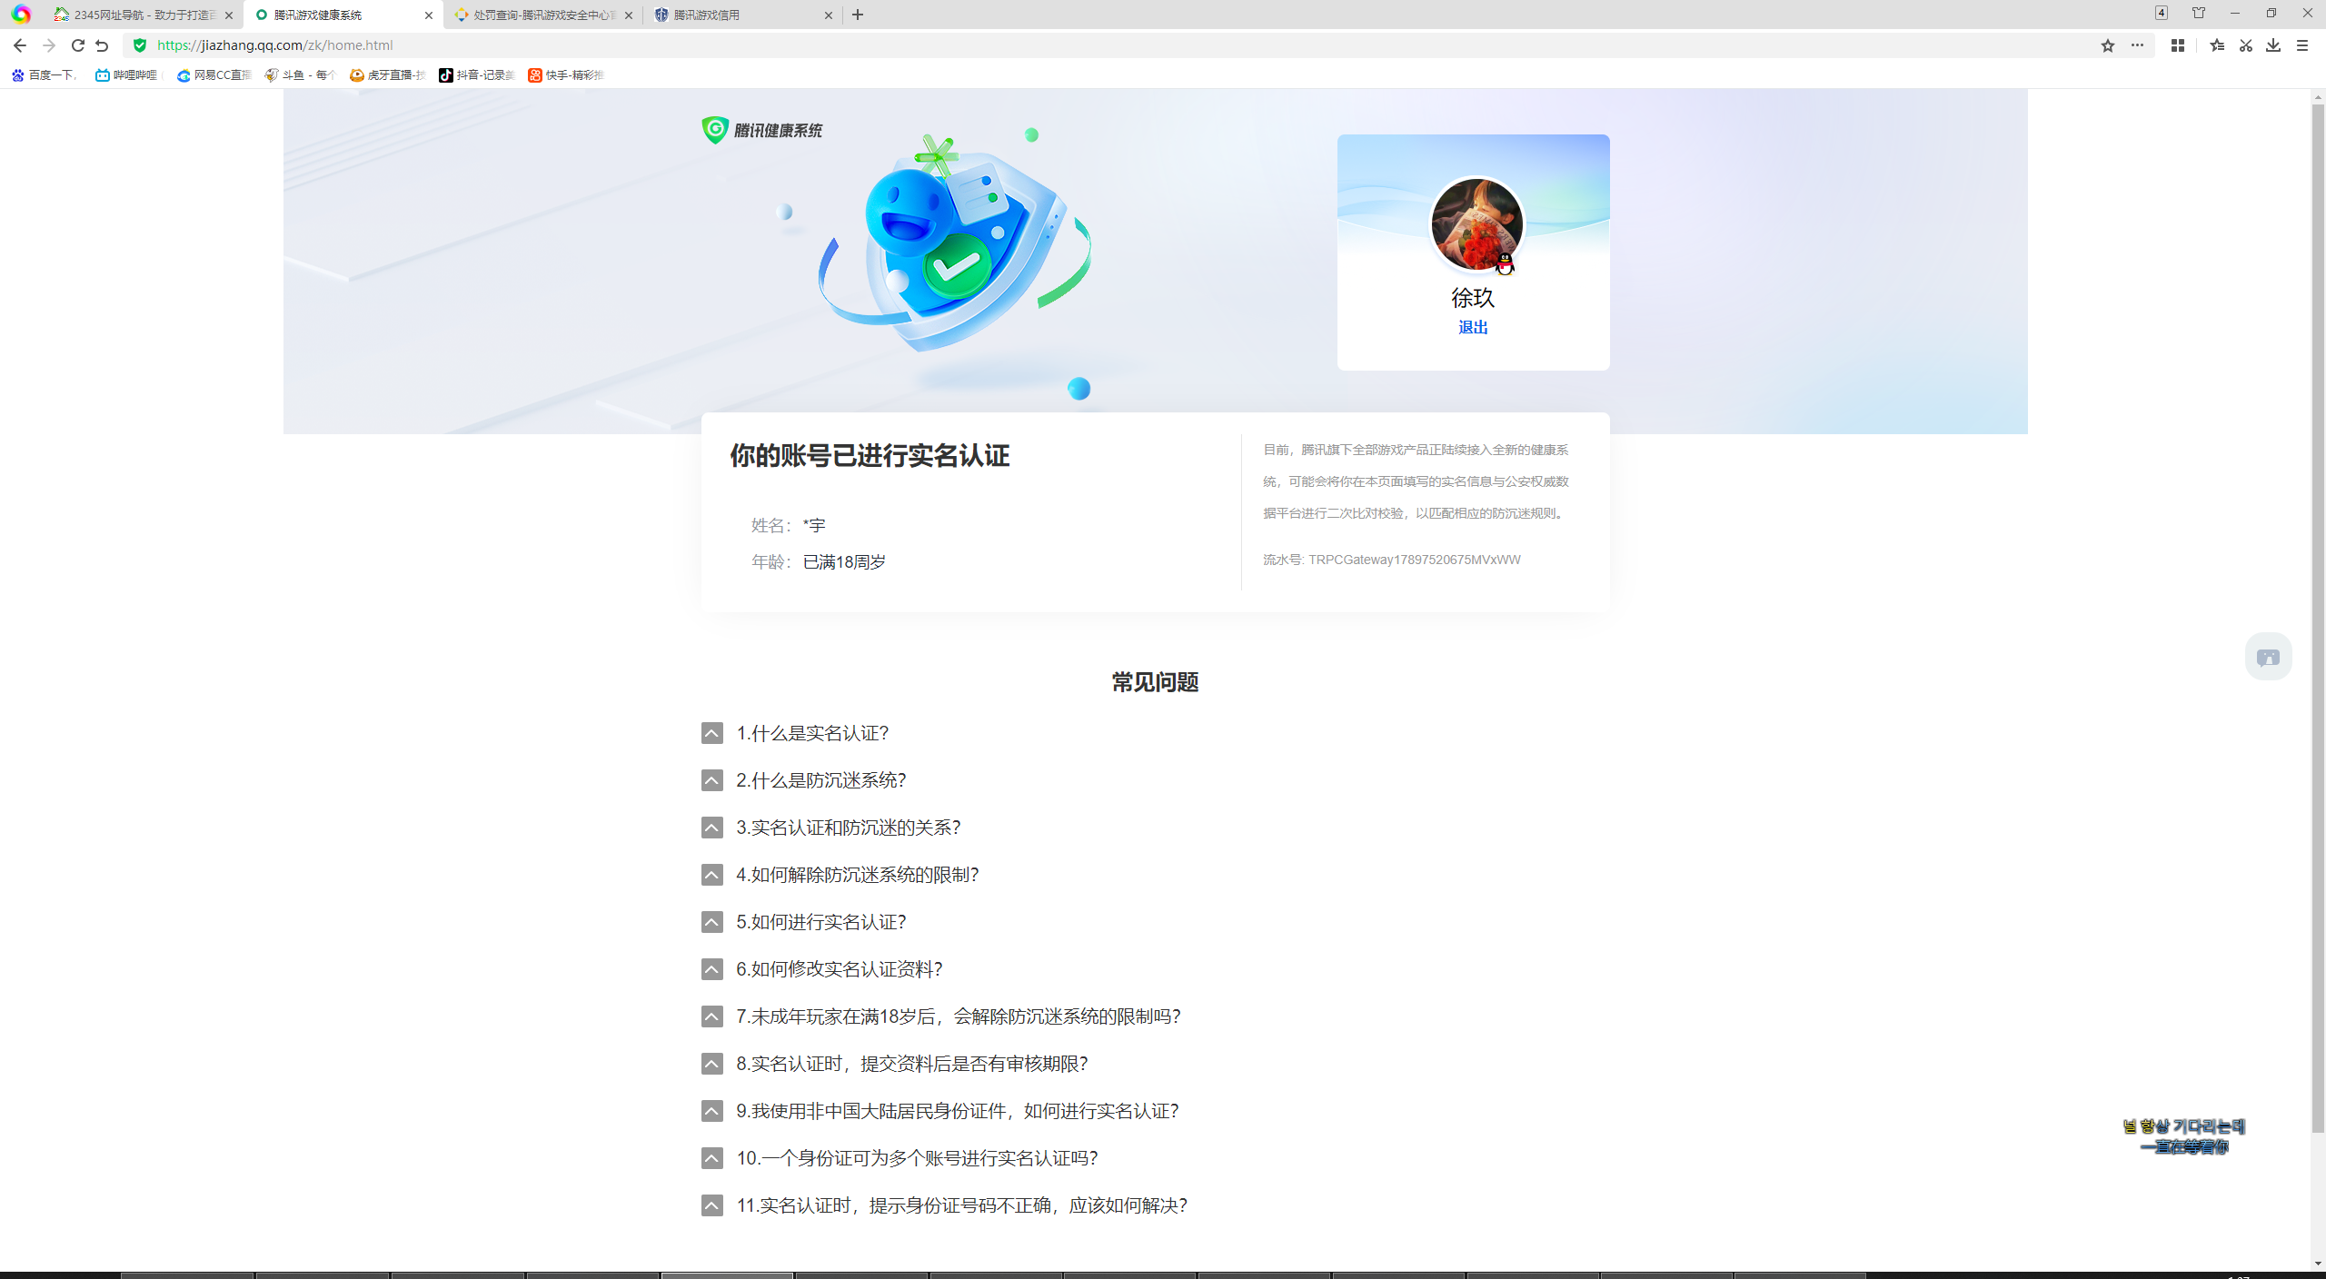Switch to the 腾讯游戏信用 tab
The height and width of the screenshot is (1279, 2326).
click(743, 15)
